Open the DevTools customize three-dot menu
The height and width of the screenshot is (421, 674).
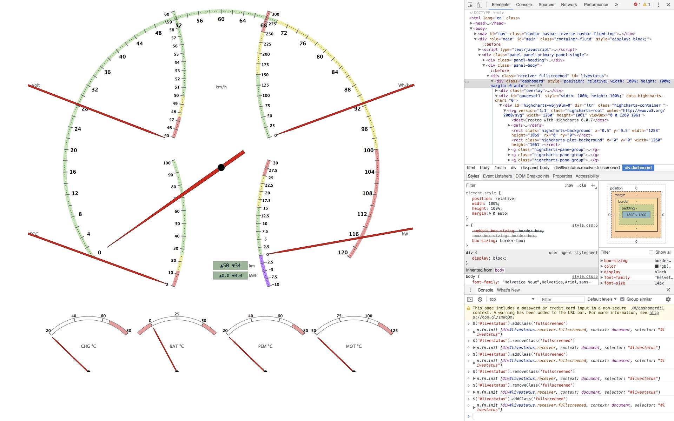659,5
